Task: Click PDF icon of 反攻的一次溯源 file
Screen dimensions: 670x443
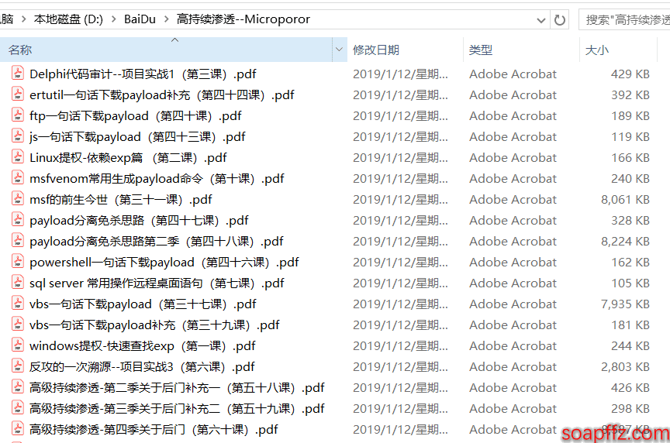Action: 18,366
